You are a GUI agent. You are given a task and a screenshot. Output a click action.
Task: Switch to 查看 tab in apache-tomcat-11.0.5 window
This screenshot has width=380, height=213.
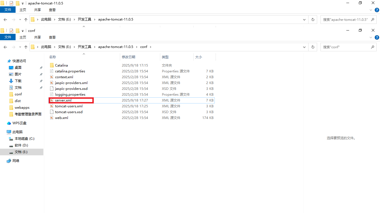pyautogui.click(x=52, y=10)
